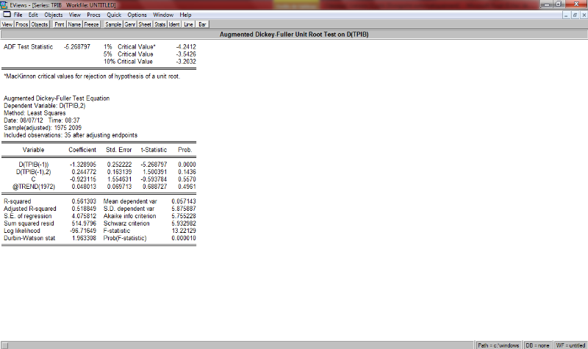Click the Log likelihood value -96.71649
588x349 pixels.
pos(83,231)
